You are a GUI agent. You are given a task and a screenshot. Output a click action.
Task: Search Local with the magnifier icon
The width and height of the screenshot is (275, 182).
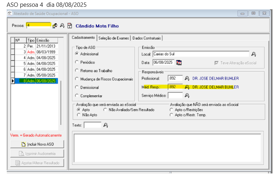click(254, 54)
